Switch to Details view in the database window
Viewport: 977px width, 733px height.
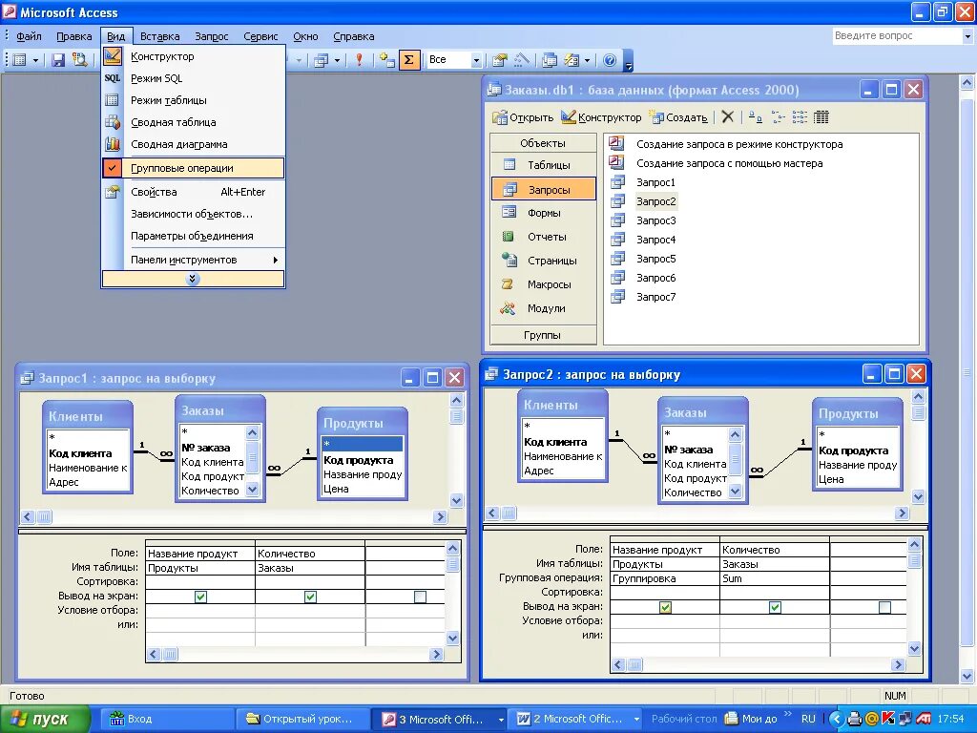[x=821, y=116]
